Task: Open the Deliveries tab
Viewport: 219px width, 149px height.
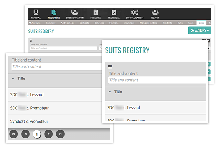Action: 99,23
